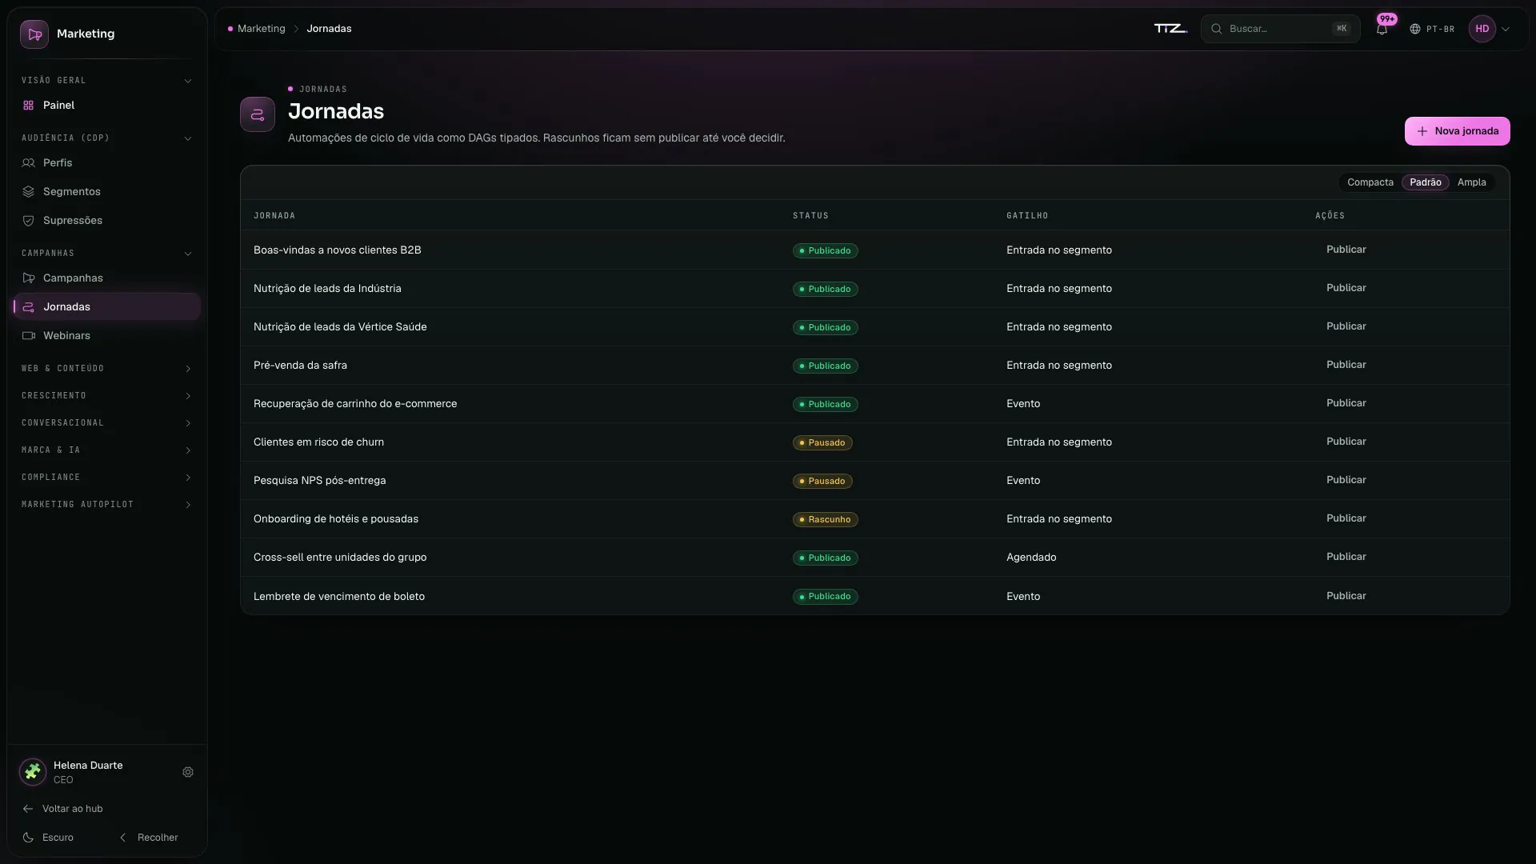The image size is (1536, 864).
Task: Click the Marketing app logo icon
Action: [34, 34]
